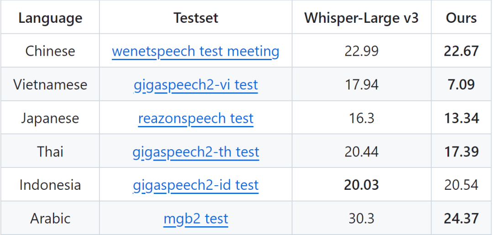493x235 pixels.
Task: Click the 24.37 Arabic score
Action: [x=461, y=219]
